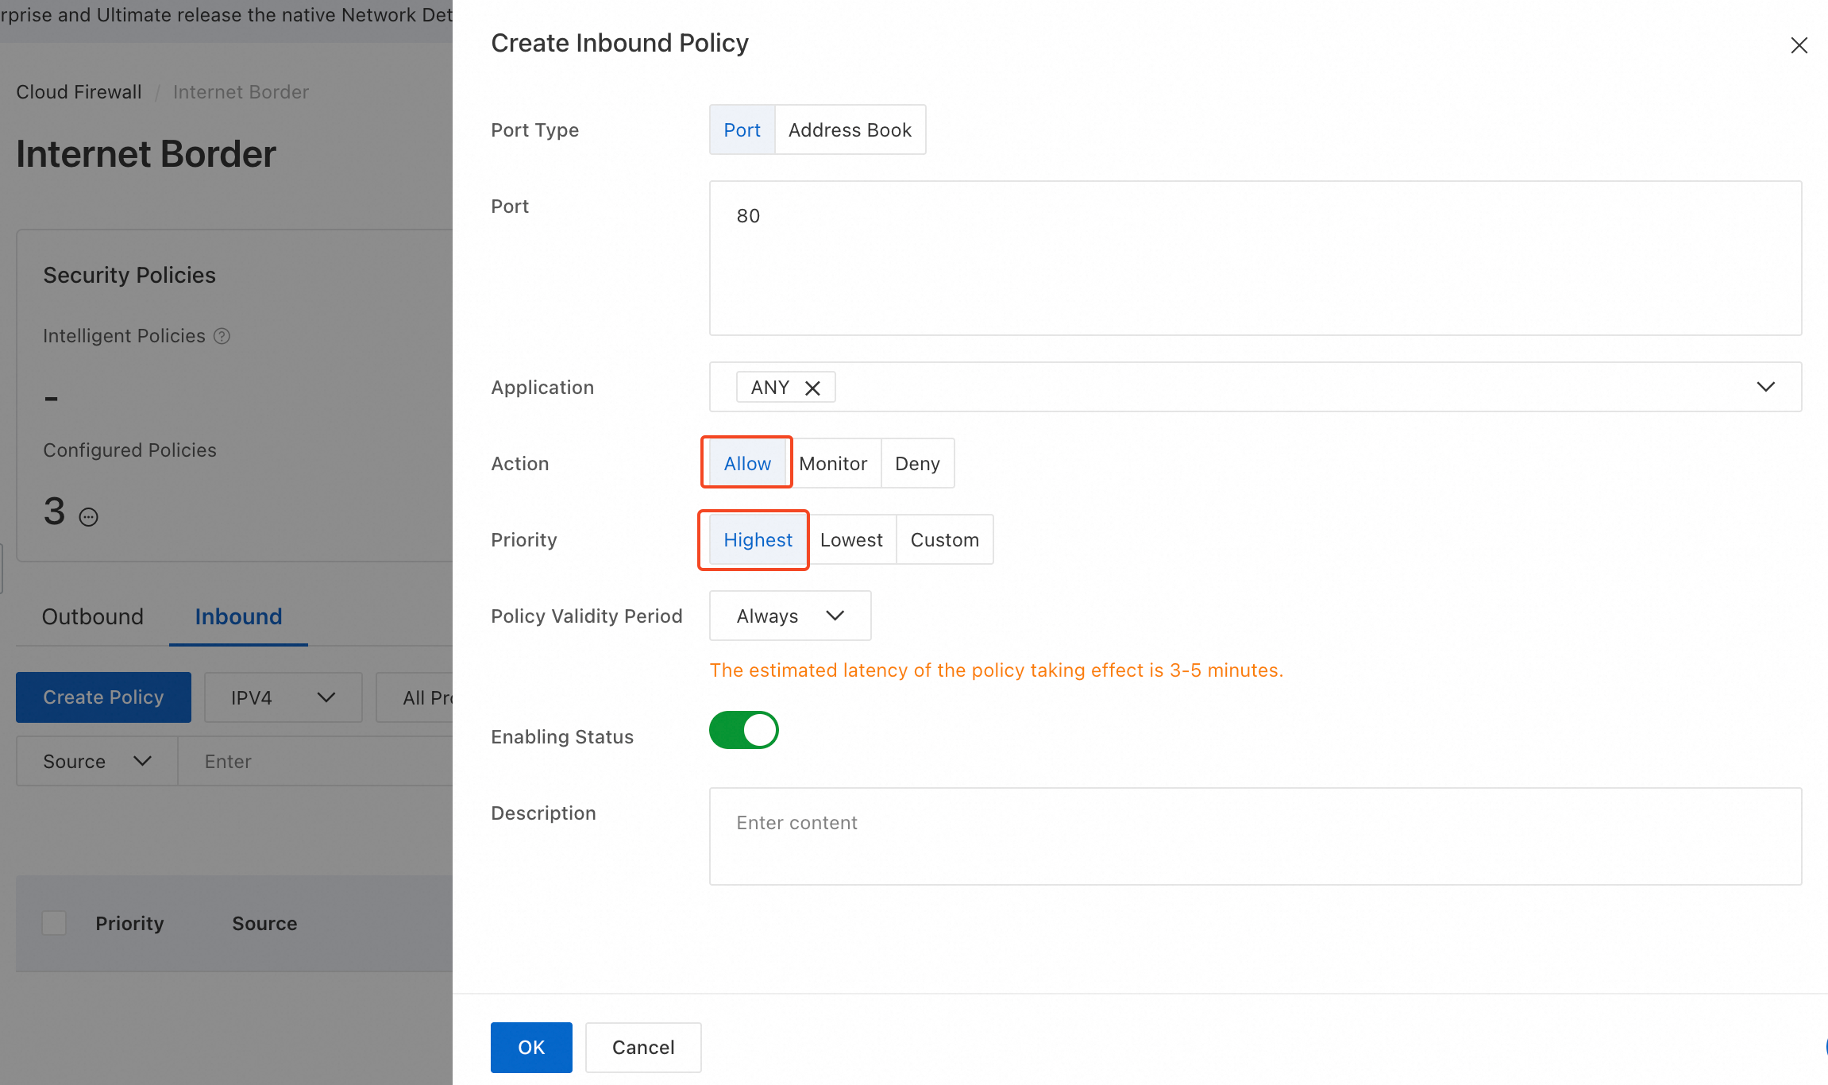Screen dimensions: 1828x1085
Task: Remove the ANY application tag
Action: [812, 388]
